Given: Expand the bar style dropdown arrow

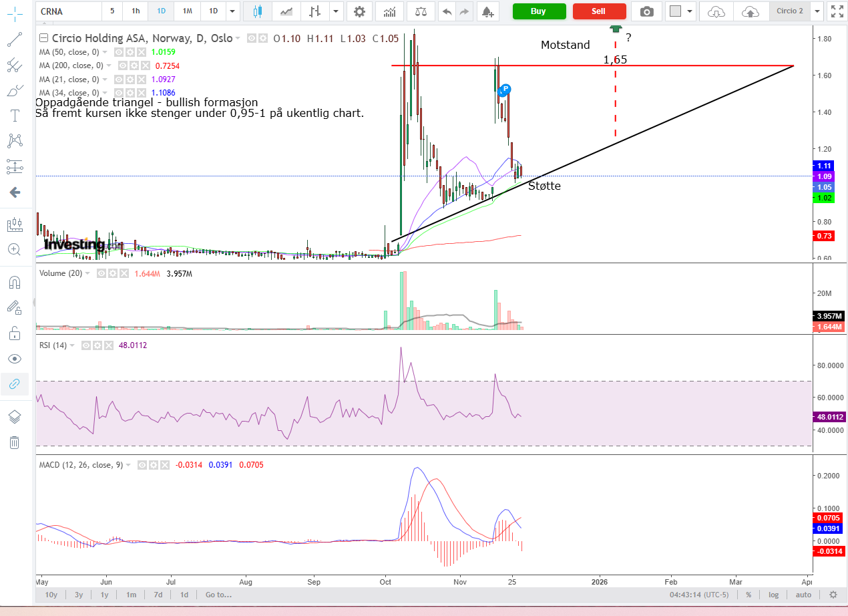Looking at the screenshot, I should [x=335, y=11].
